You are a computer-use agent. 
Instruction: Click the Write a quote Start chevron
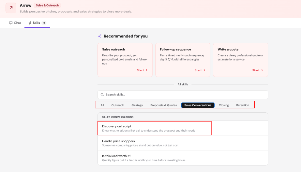tap(262, 70)
